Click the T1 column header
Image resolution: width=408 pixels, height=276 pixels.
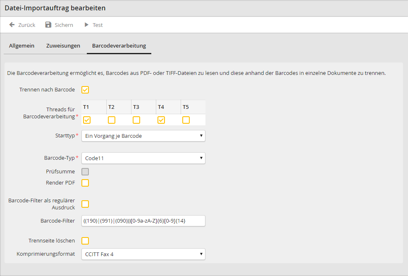86,107
